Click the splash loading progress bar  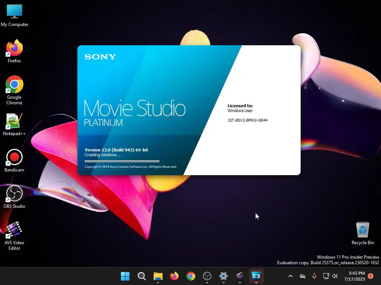pyautogui.click(x=122, y=161)
